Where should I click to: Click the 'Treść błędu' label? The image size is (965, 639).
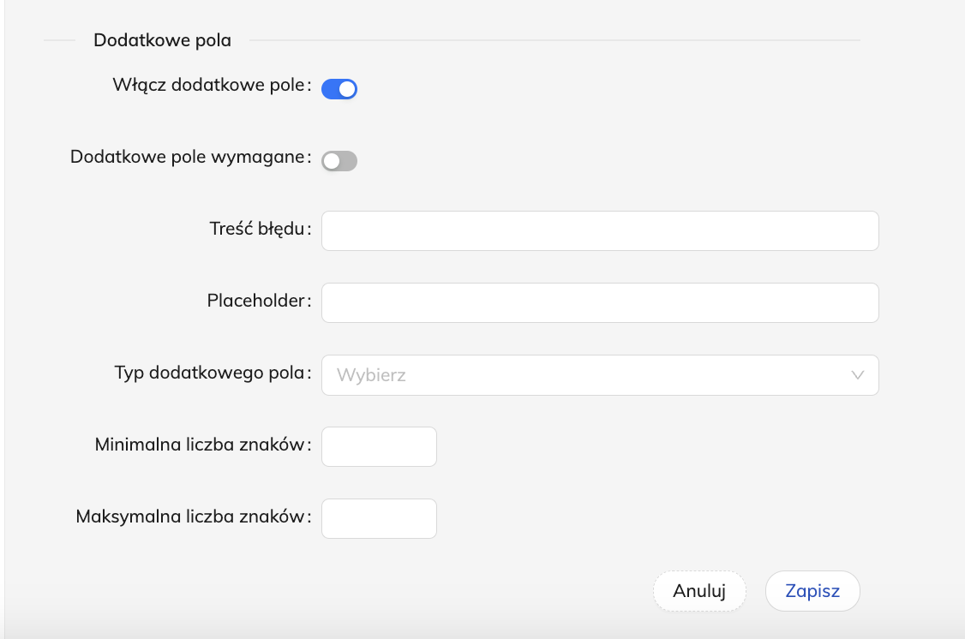tap(257, 230)
